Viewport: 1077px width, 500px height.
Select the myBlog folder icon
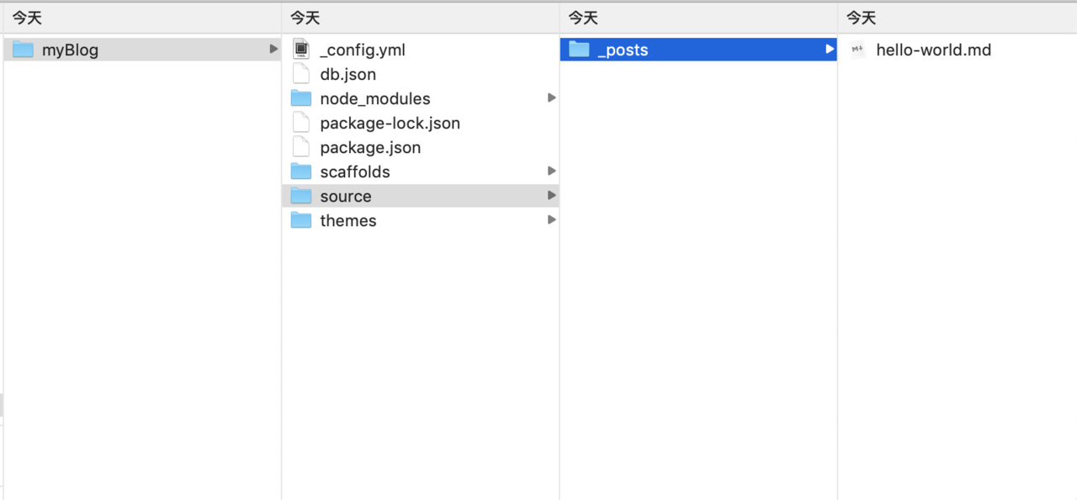tap(23, 50)
